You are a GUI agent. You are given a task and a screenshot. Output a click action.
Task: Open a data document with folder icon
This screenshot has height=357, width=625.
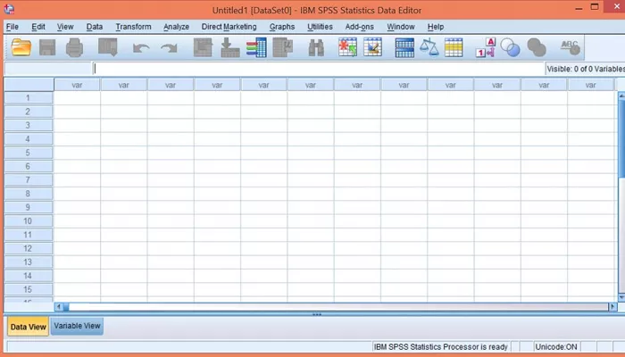pyautogui.click(x=21, y=47)
